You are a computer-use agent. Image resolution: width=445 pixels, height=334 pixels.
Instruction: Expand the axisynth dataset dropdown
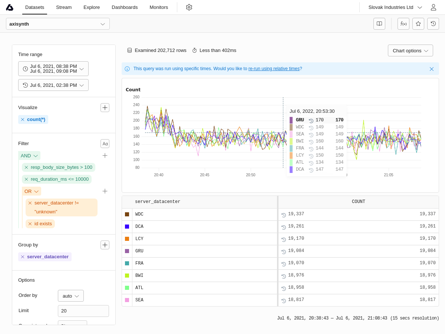click(x=58, y=24)
